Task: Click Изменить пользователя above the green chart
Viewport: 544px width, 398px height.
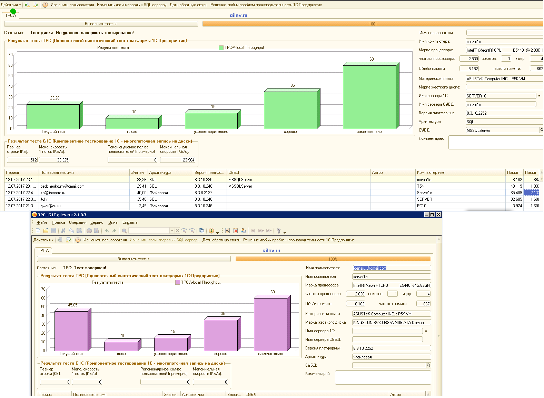Action: tap(72, 5)
